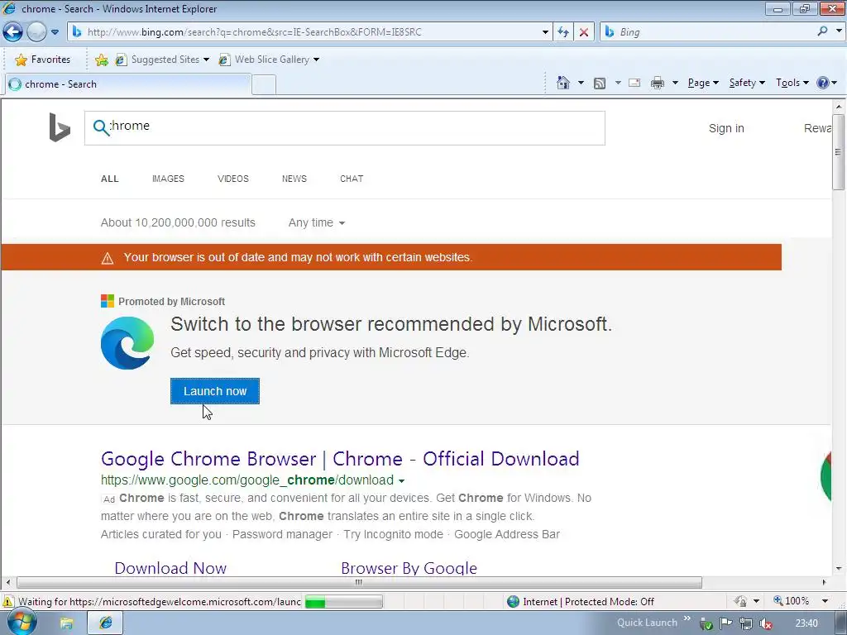Expand the address bar autocomplete dropdown

point(545,32)
